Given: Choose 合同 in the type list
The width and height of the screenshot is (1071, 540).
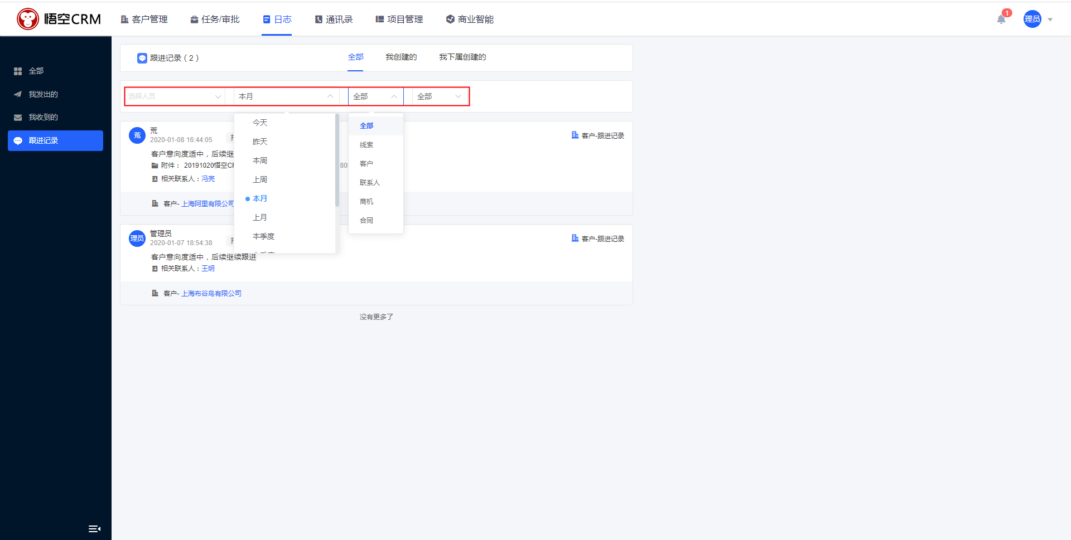Looking at the screenshot, I should coord(376,221).
